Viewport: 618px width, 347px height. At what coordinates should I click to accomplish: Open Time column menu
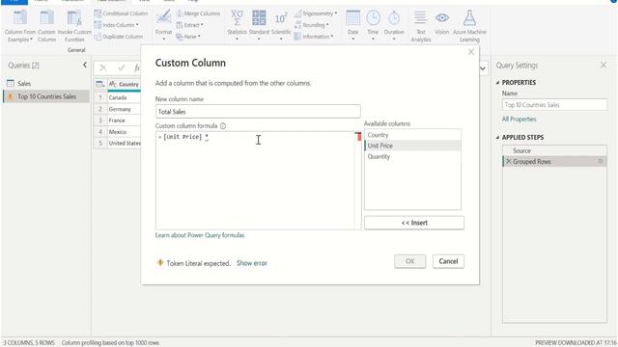pyautogui.click(x=373, y=25)
